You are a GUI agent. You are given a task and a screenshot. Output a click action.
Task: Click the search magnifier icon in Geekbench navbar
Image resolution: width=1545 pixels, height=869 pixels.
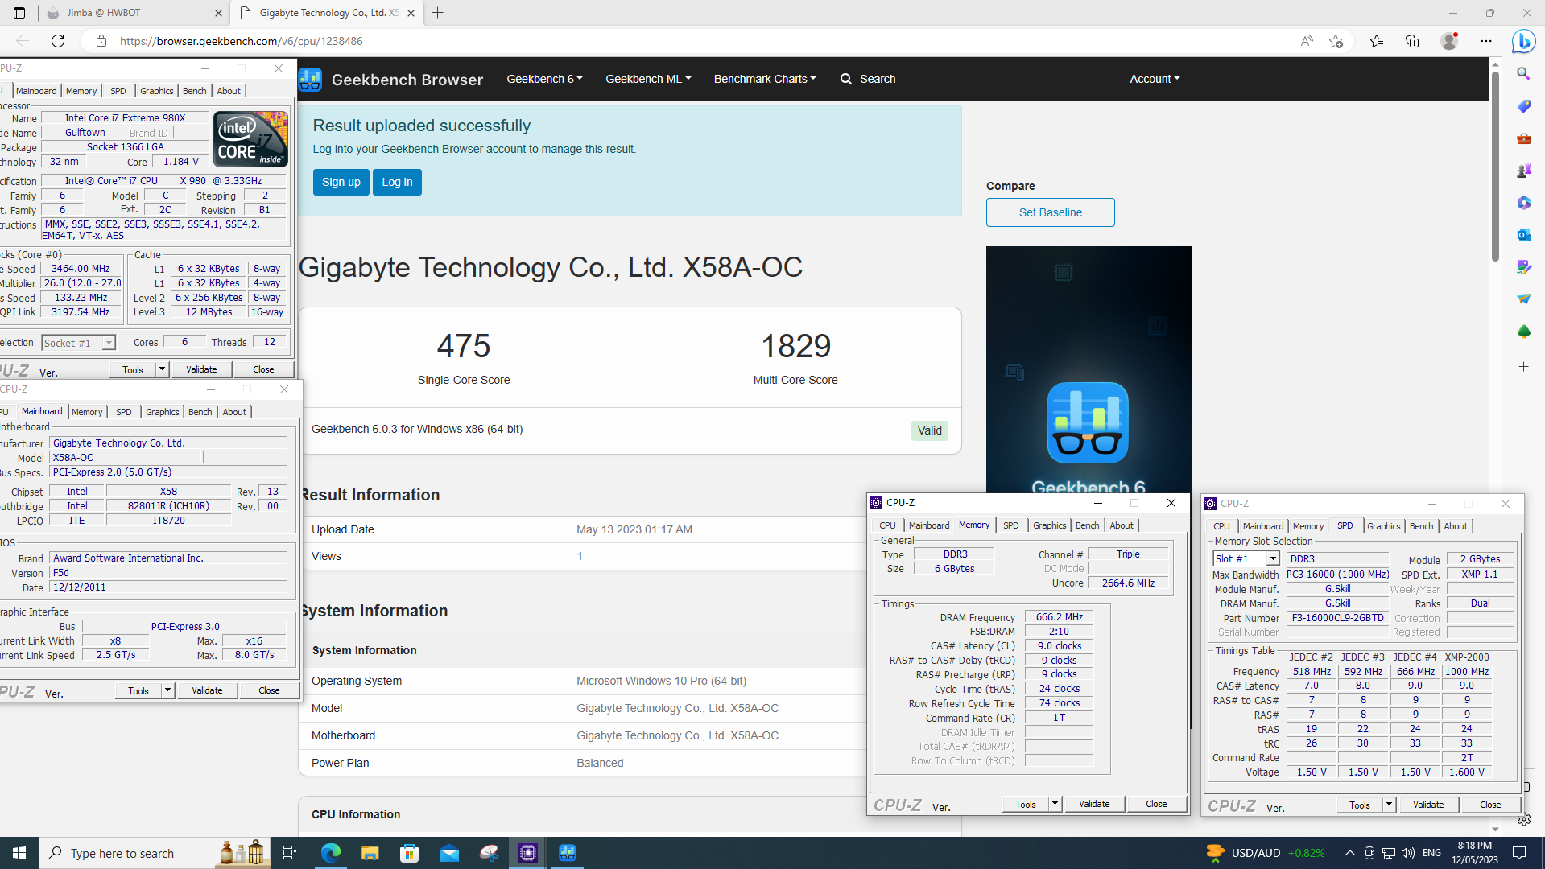click(846, 79)
